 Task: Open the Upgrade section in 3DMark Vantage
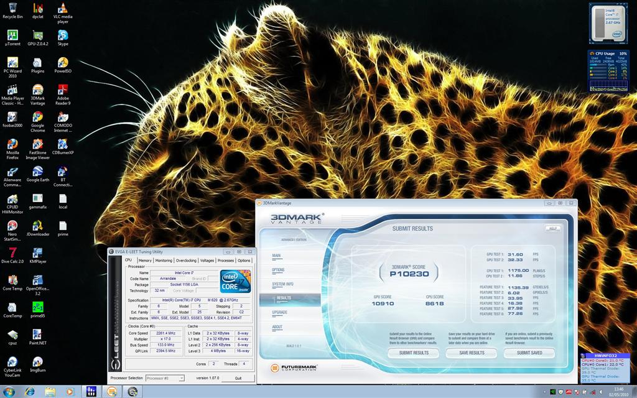tap(280, 312)
